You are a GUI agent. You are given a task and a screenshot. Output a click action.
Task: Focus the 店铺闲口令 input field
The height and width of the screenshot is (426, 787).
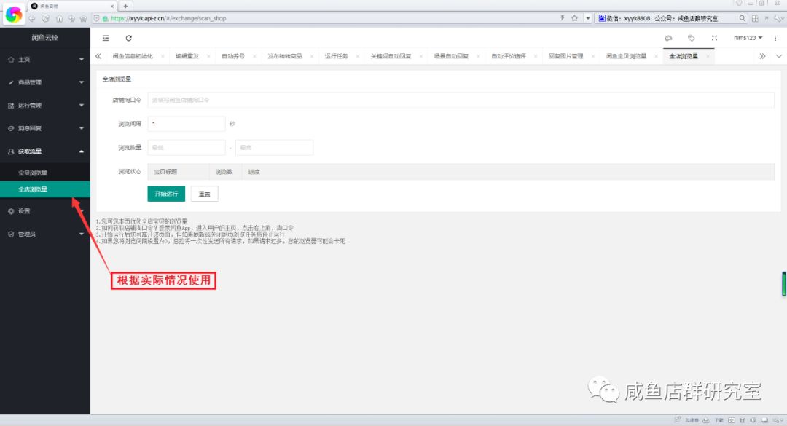(460, 100)
